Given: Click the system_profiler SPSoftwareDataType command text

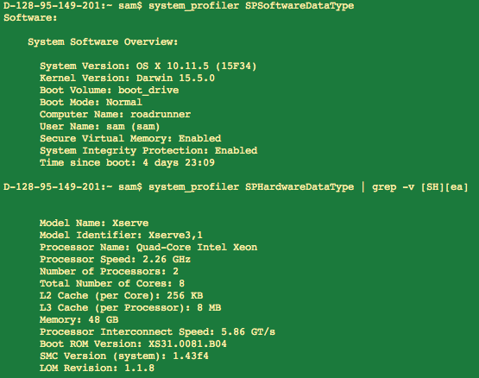Looking at the screenshot, I should point(251,6).
